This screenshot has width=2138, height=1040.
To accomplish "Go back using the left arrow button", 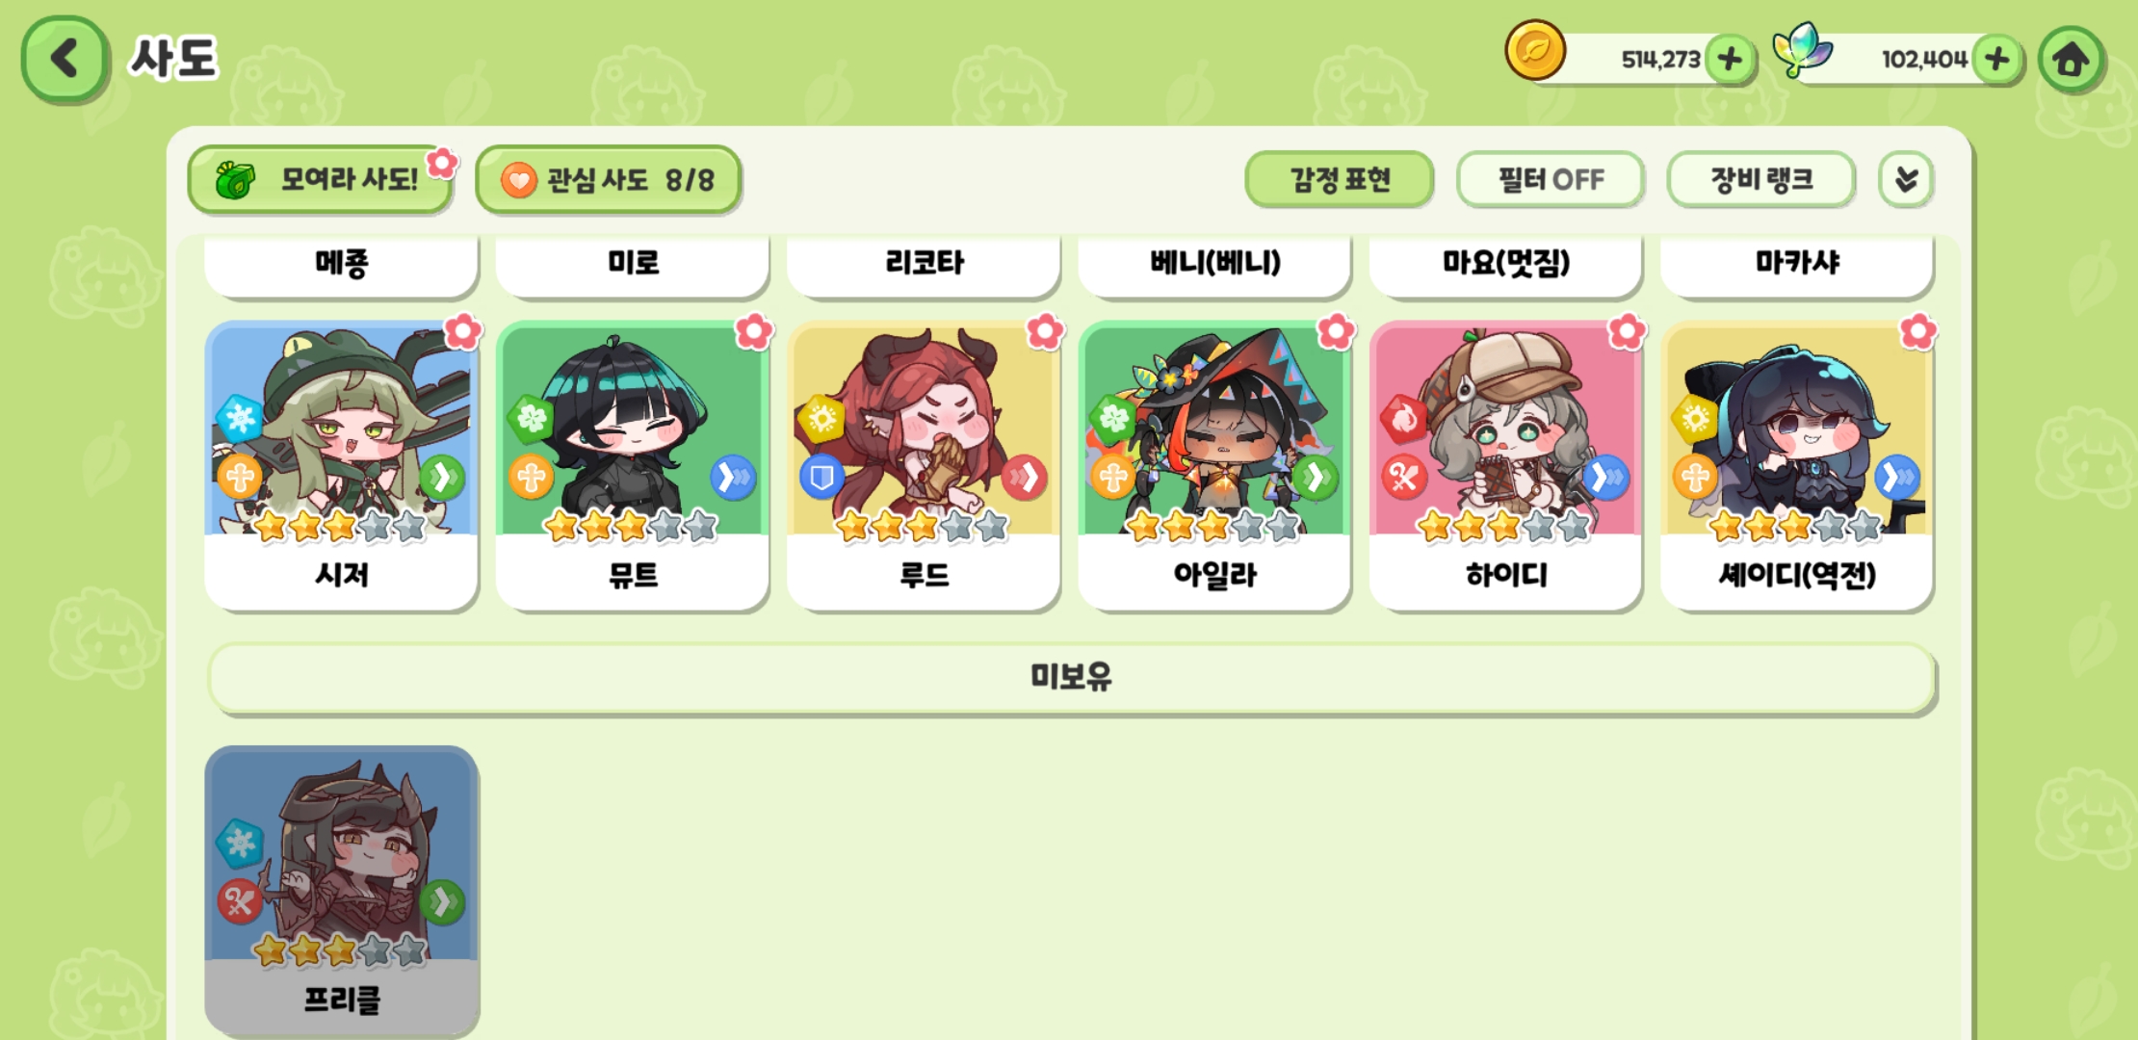I will click(64, 59).
